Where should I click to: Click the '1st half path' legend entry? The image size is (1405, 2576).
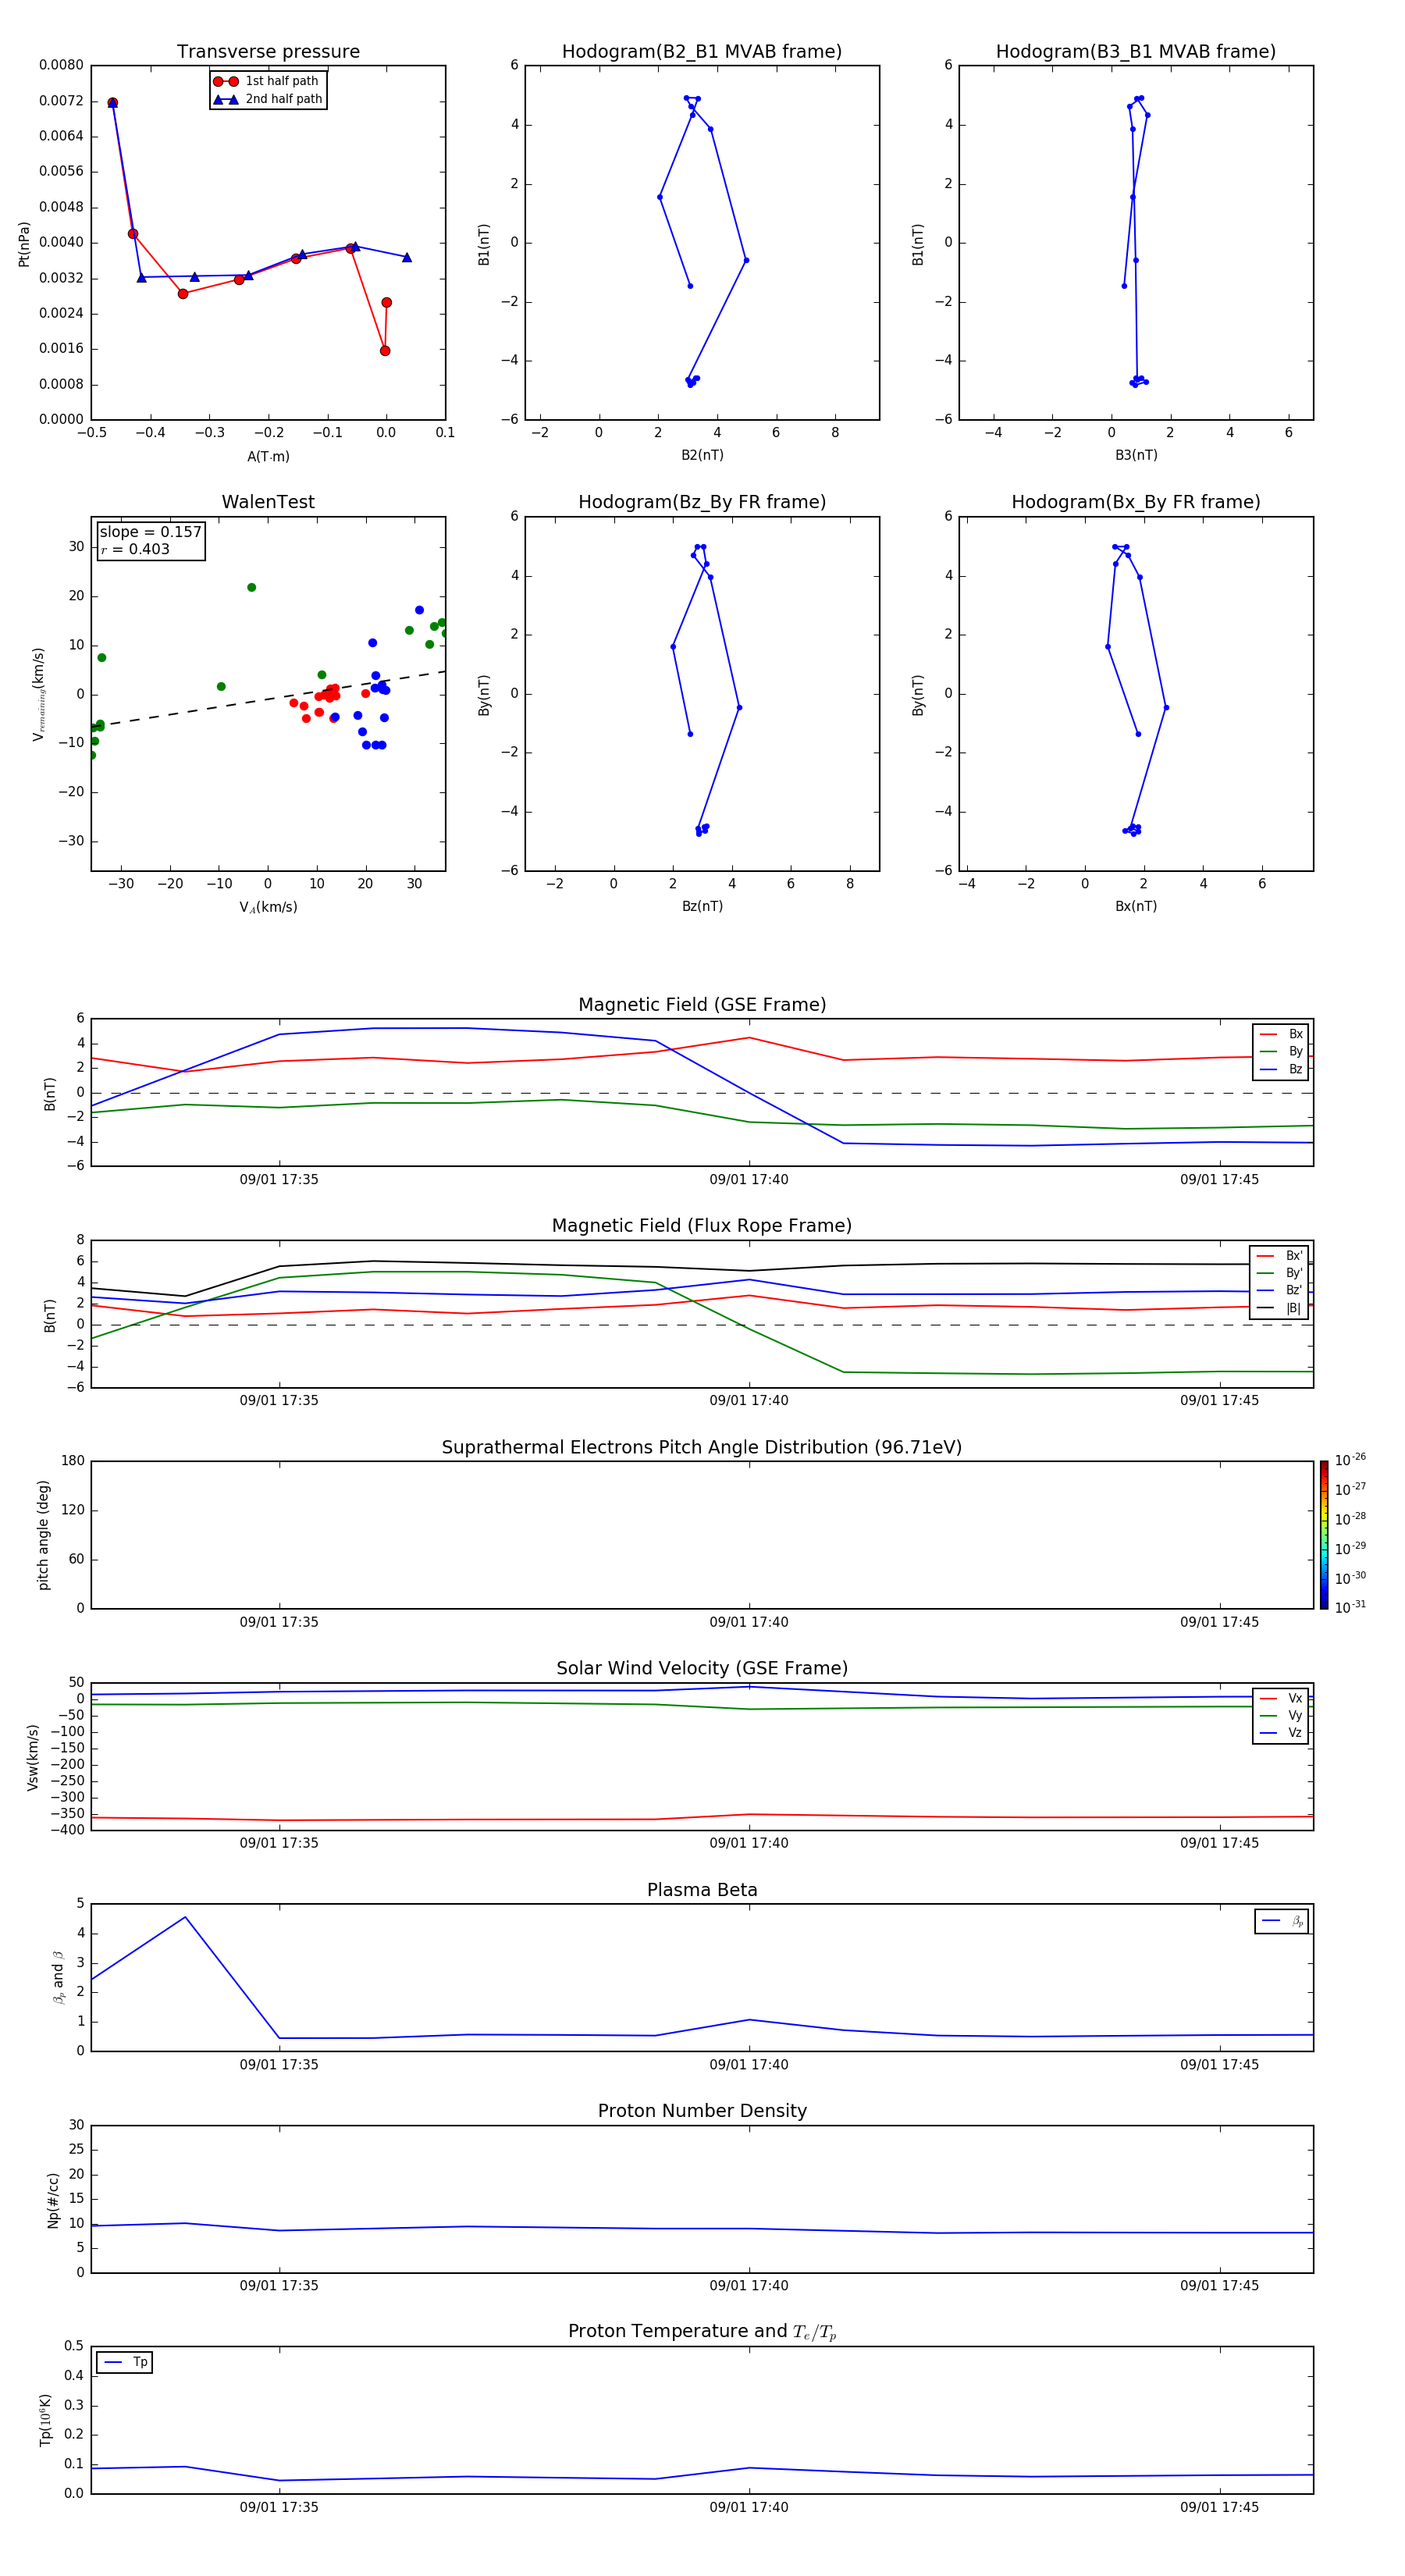(267, 81)
